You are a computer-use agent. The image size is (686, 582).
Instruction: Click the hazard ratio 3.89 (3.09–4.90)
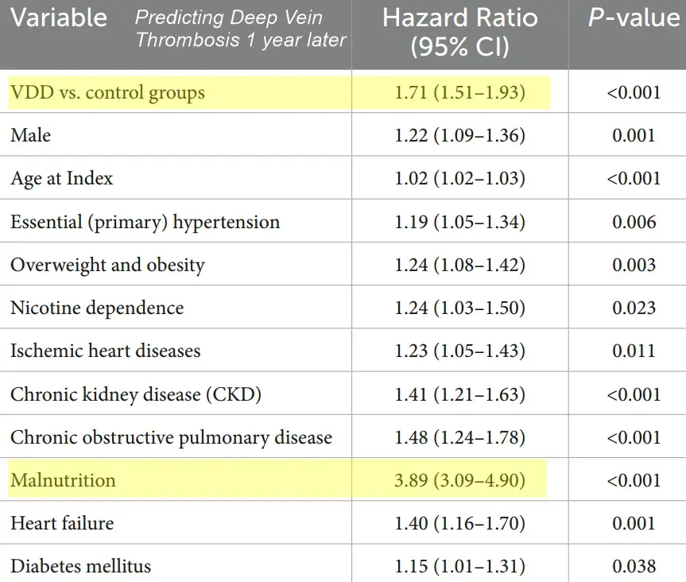click(x=460, y=480)
